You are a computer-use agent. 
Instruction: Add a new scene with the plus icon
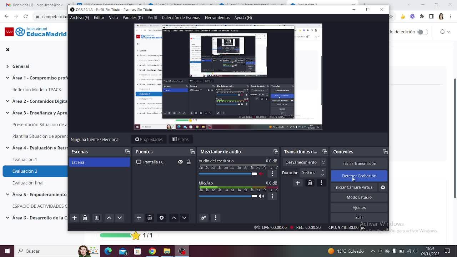pos(74,218)
